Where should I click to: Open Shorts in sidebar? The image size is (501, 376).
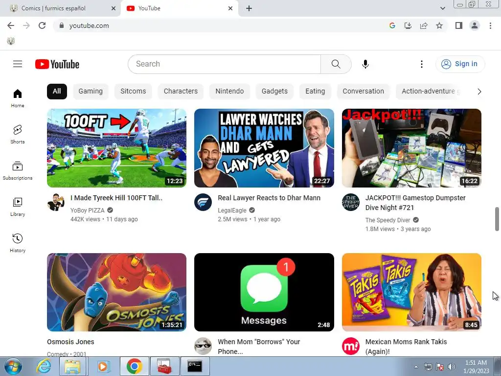pos(18,134)
